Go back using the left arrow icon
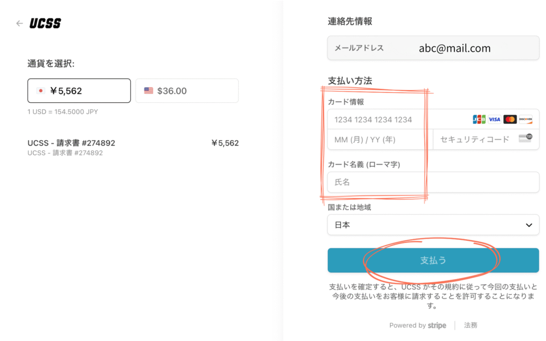 click(x=20, y=23)
